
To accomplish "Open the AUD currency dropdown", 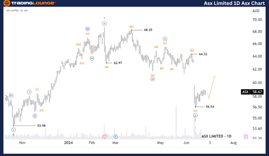I will point(256,11).
